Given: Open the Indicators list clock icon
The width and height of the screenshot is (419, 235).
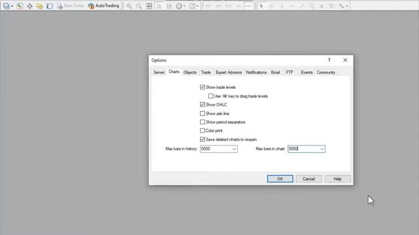Looking at the screenshot, I should coord(179,6).
